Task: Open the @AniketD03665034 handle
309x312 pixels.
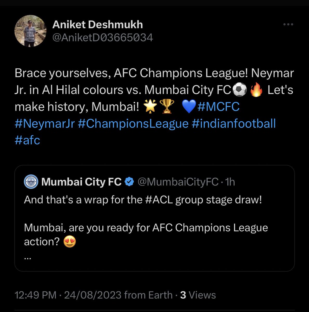Action: [x=103, y=38]
